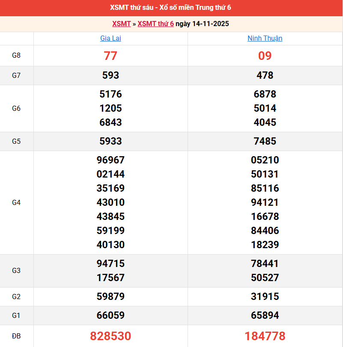This screenshot has width=343, height=347.
Task: Select the date text 14-11-2025
Action: tap(210, 24)
